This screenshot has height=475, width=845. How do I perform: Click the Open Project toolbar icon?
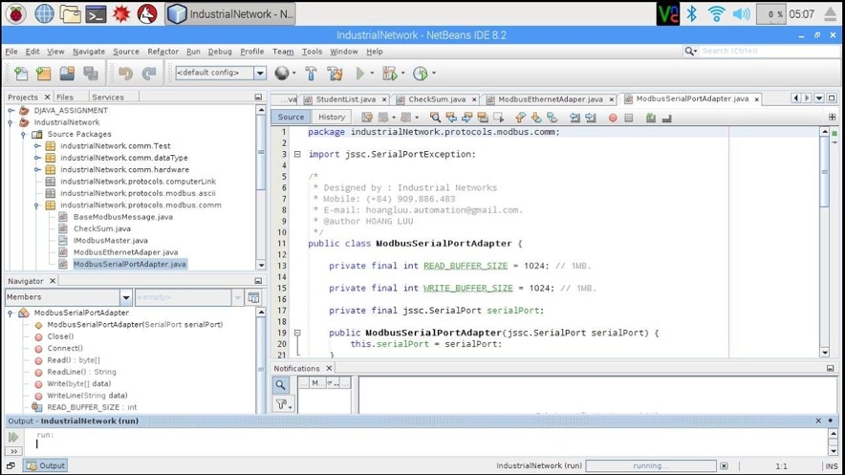[x=67, y=74]
